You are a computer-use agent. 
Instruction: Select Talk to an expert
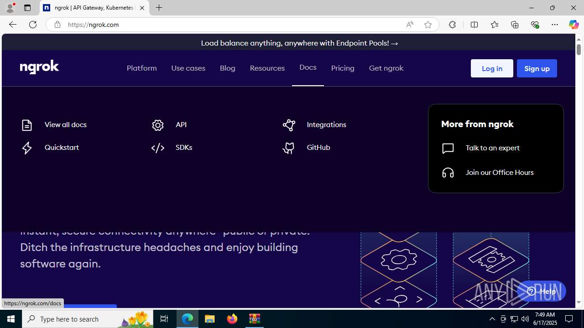pyautogui.click(x=493, y=148)
